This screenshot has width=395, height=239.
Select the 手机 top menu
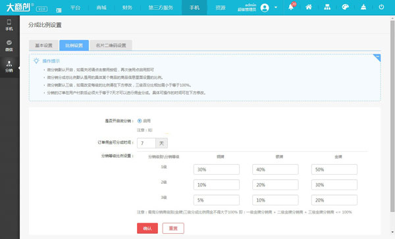coord(194,7)
